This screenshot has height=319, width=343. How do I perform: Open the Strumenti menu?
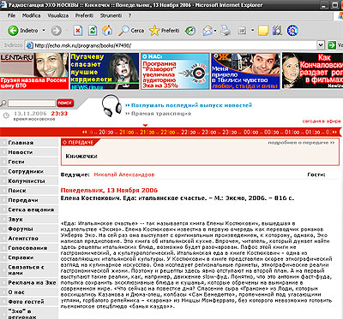(x=111, y=15)
